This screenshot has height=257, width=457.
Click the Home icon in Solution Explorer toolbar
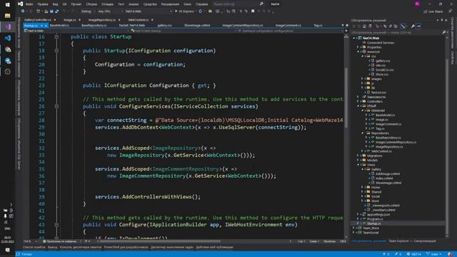point(364,26)
